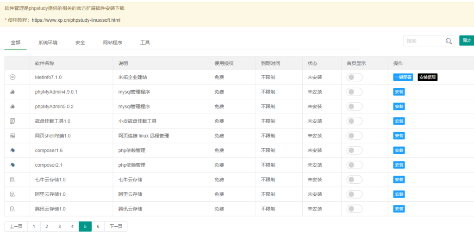Click the 腾讯云存储1.0 storage icon
474x235 pixels.
point(12,209)
